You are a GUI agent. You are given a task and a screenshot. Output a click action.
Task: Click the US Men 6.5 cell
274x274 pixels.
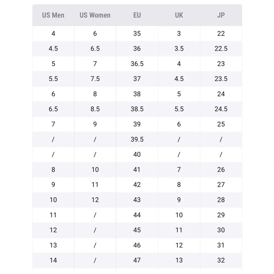click(53, 109)
